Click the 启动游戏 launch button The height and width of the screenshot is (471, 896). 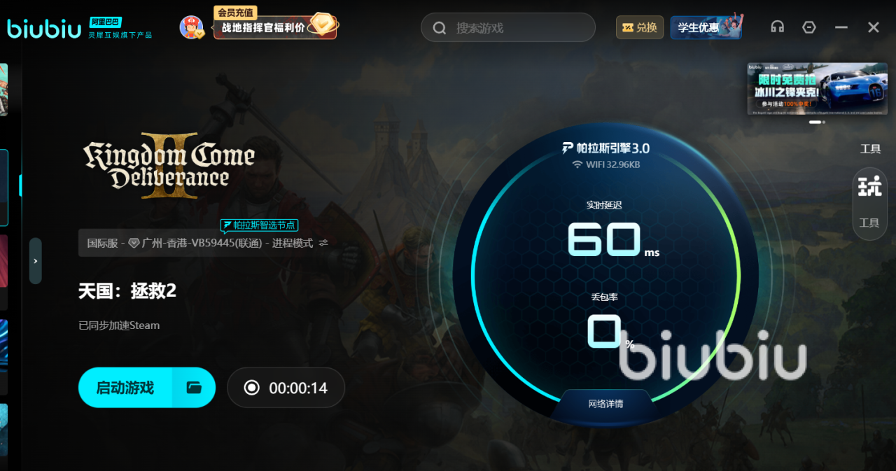coord(125,388)
